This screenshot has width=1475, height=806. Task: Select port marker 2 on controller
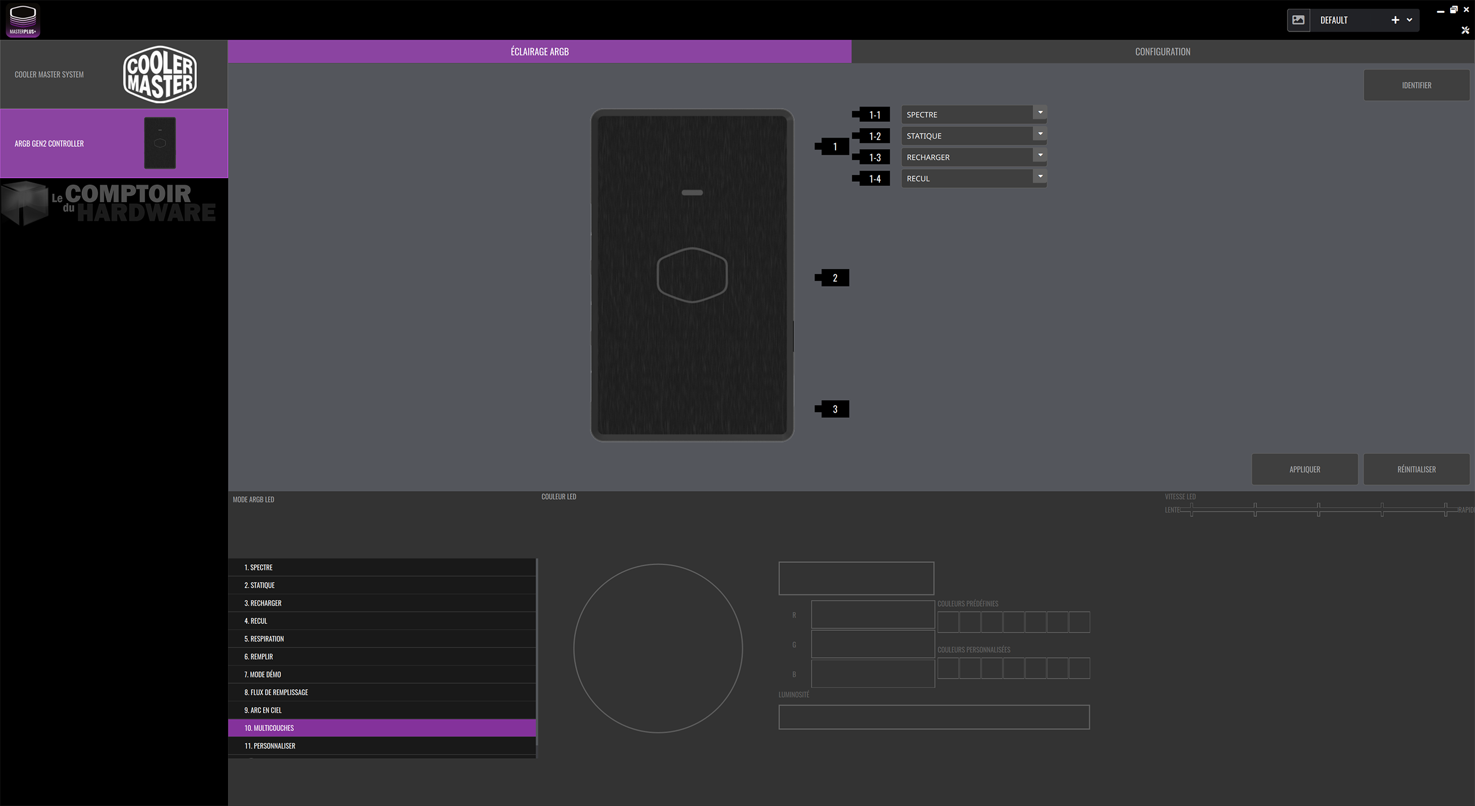point(834,278)
